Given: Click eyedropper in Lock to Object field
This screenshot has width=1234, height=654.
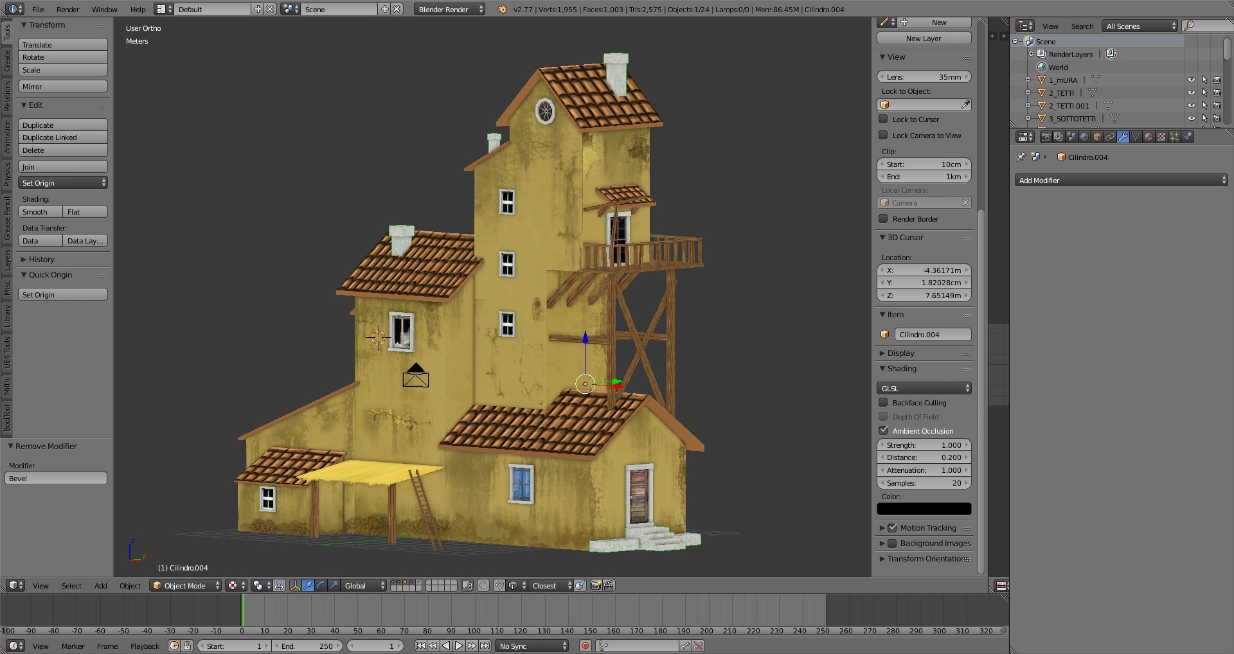Looking at the screenshot, I should [x=965, y=105].
